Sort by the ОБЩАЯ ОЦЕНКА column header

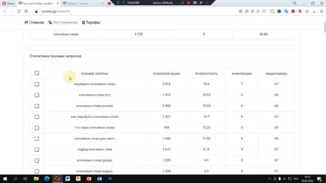coord(276,74)
